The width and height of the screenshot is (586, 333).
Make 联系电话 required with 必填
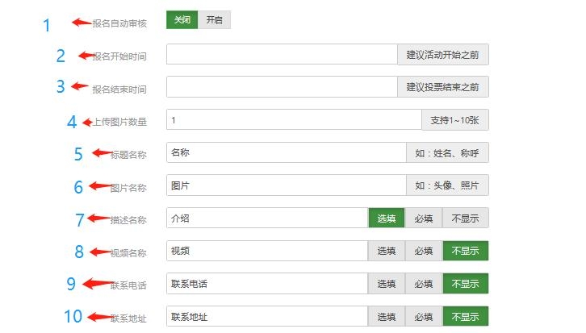pos(424,284)
